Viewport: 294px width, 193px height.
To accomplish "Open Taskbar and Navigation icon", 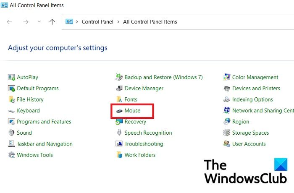I will click(11, 143).
